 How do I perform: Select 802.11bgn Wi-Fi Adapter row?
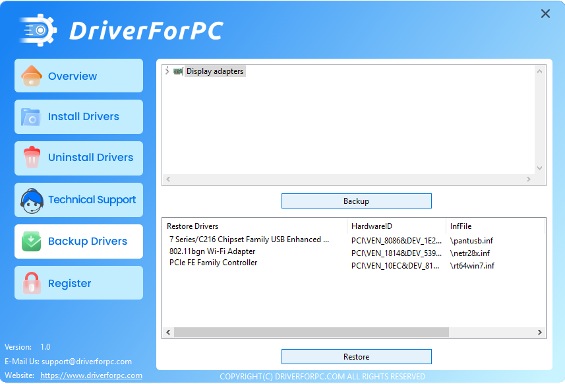pyautogui.click(x=212, y=251)
